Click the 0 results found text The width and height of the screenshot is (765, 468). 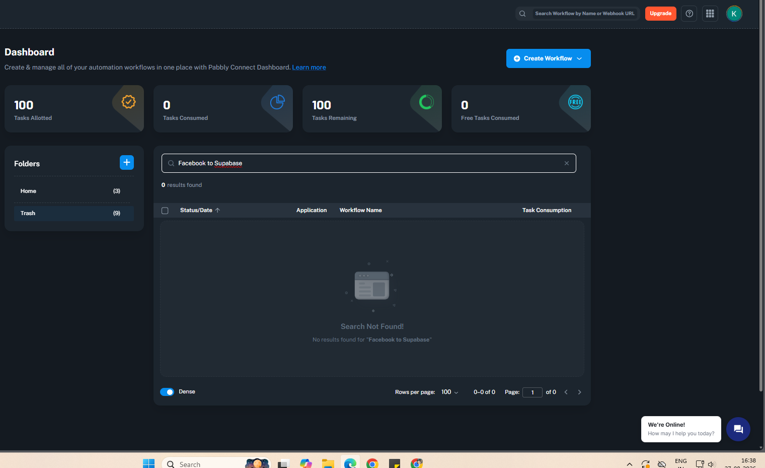(x=182, y=185)
